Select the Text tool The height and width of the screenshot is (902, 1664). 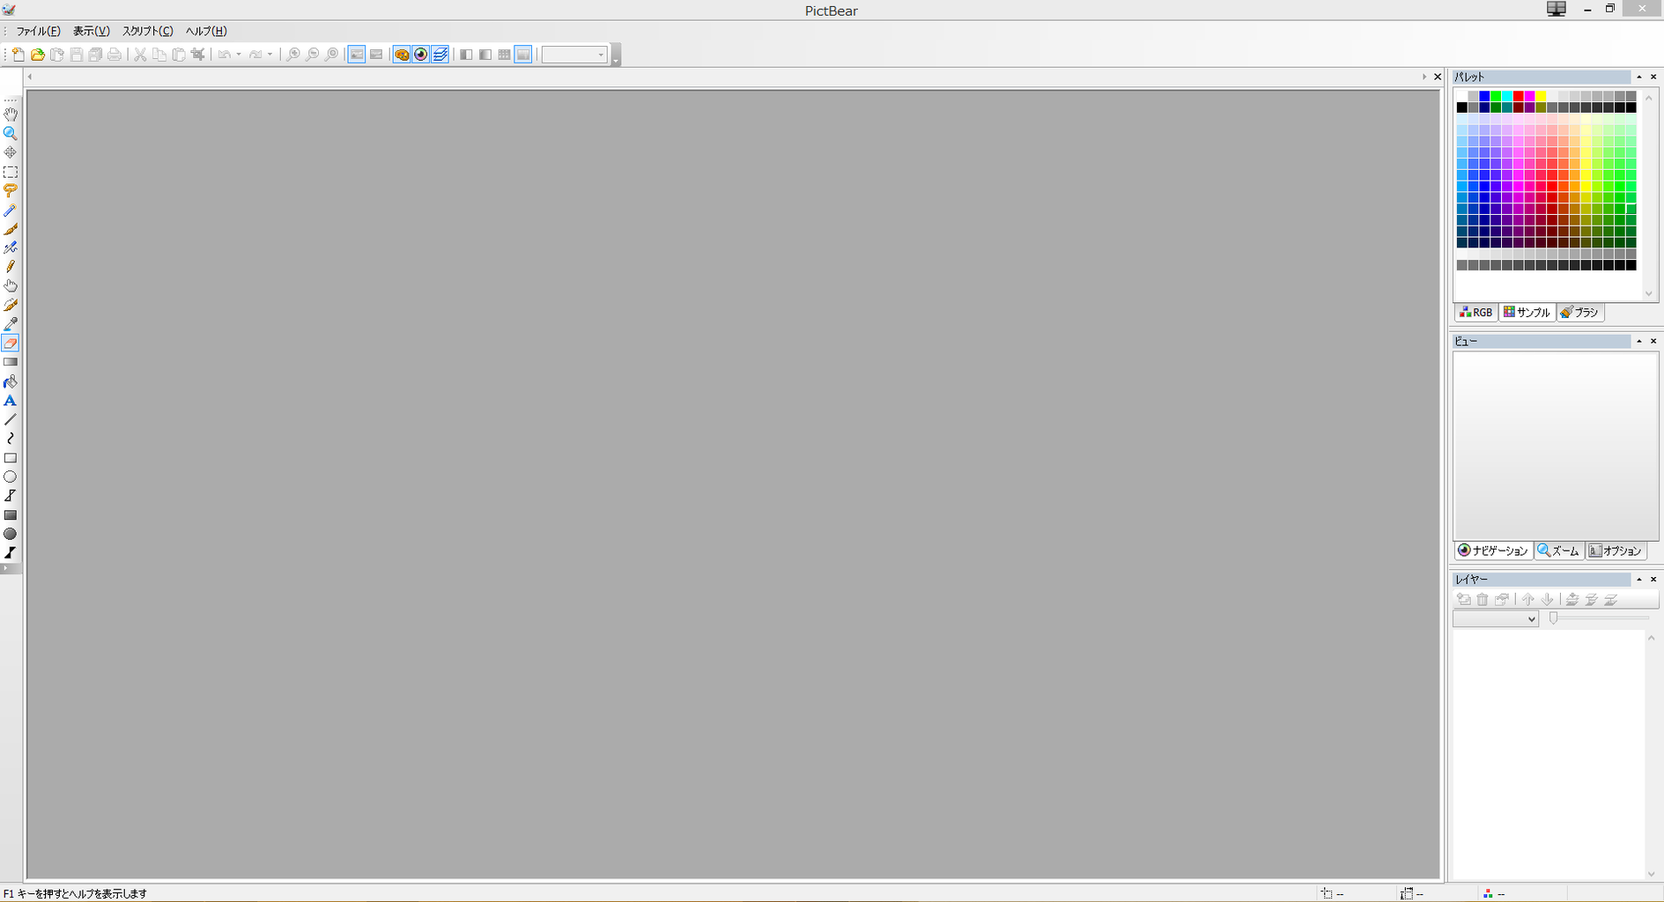click(11, 401)
